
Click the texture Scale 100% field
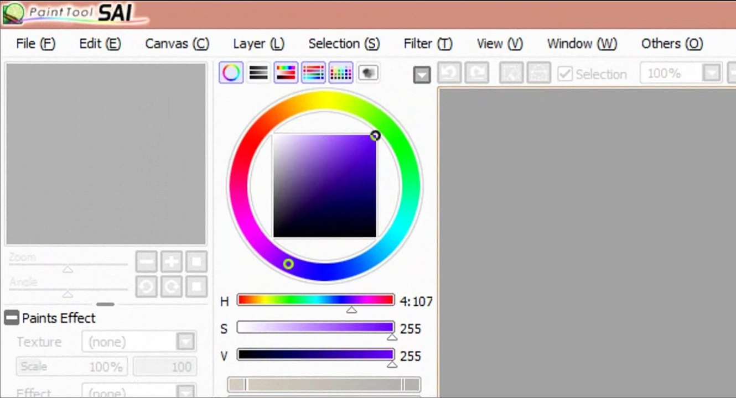[71, 366]
